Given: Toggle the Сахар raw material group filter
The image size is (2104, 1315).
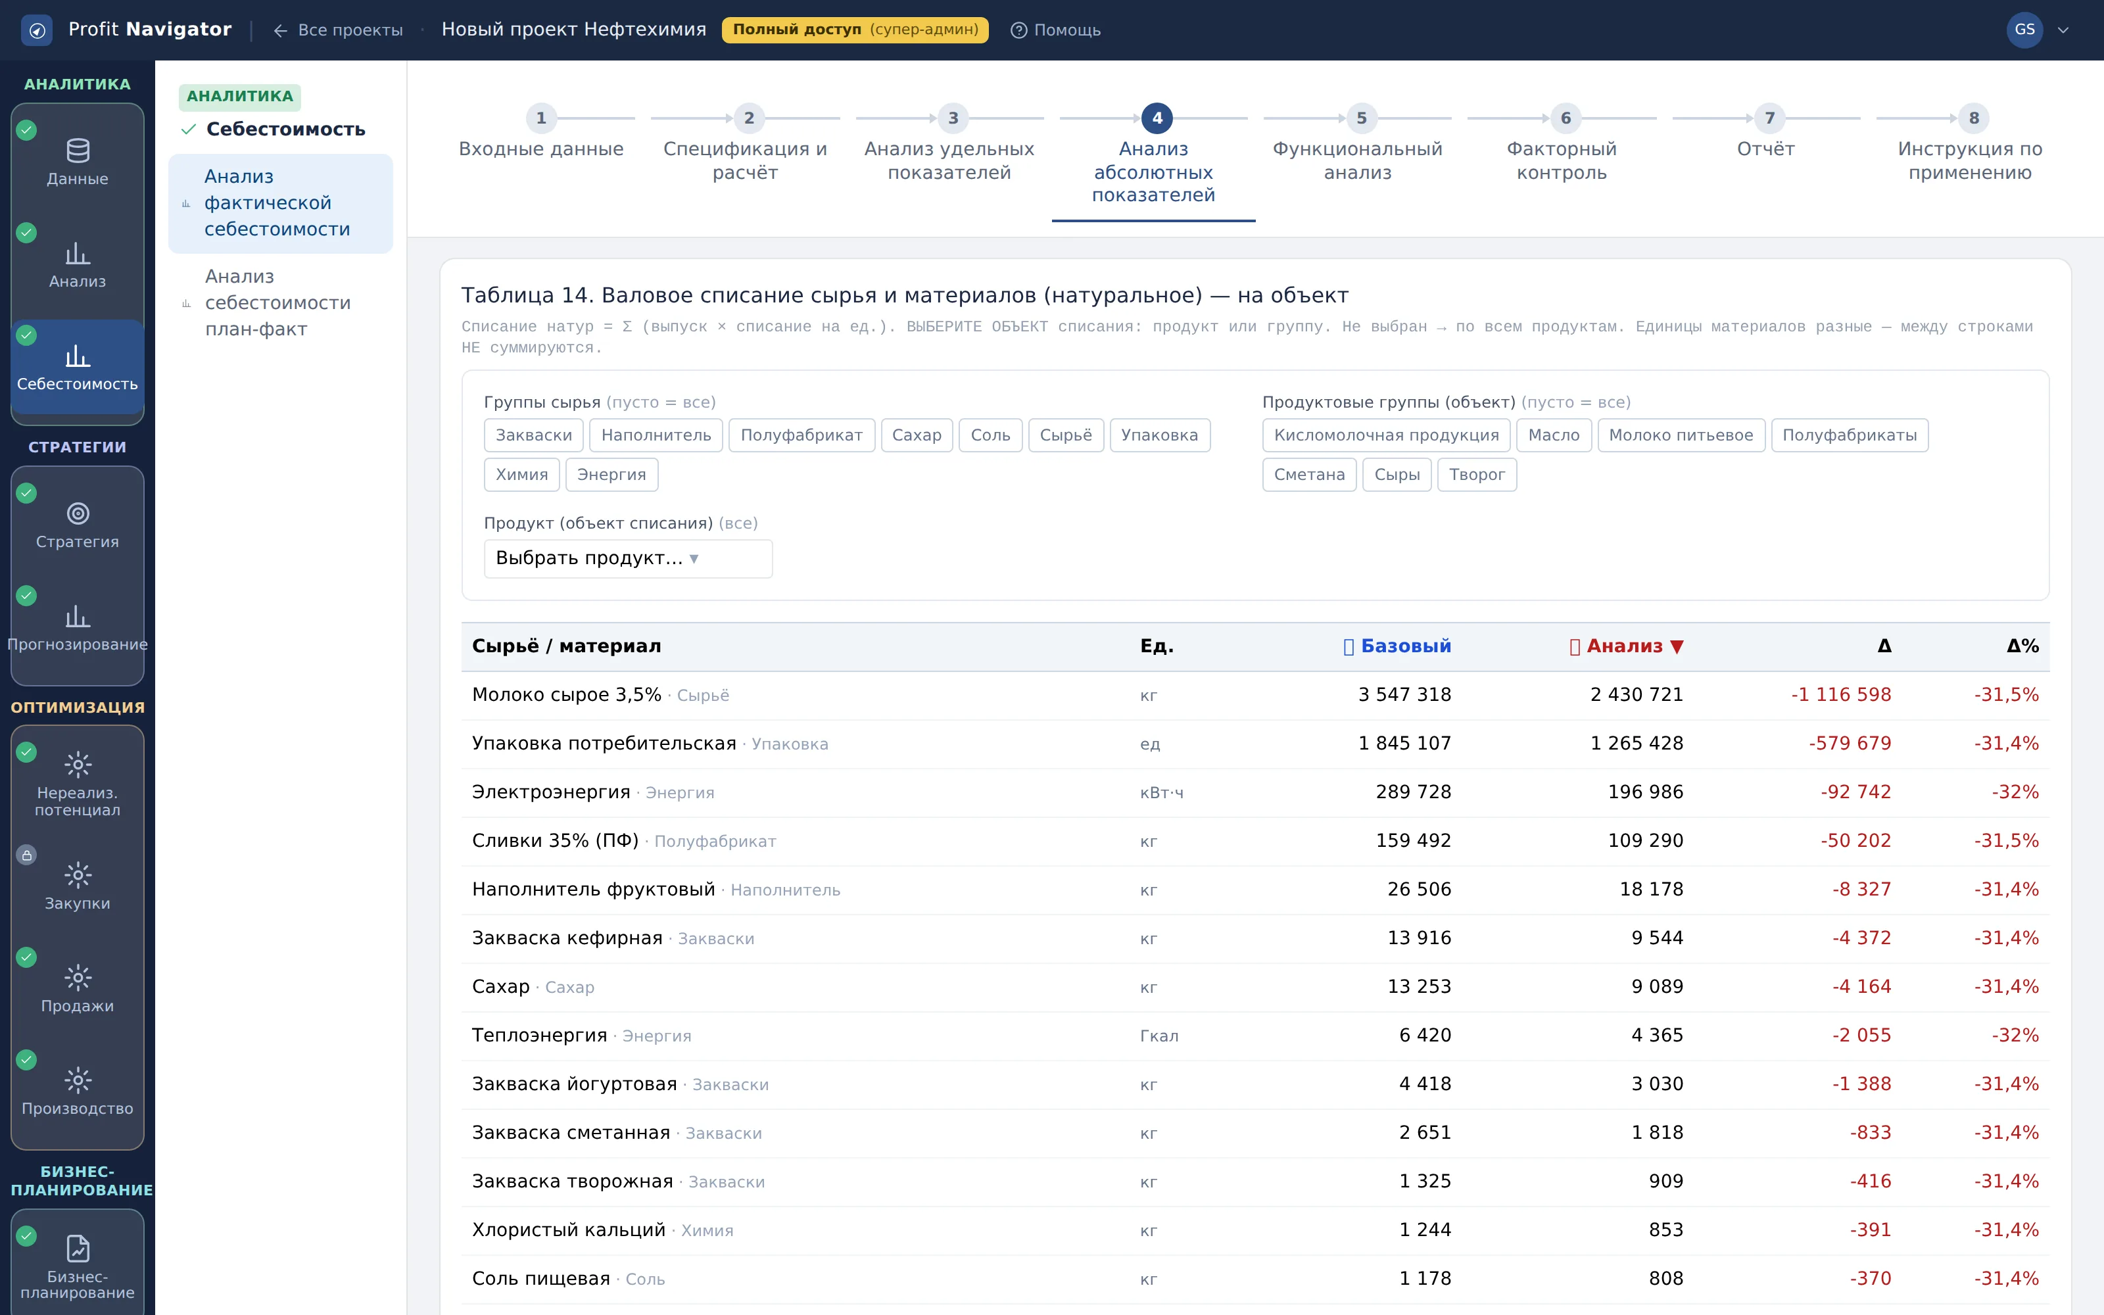Looking at the screenshot, I should (x=917, y=435).
